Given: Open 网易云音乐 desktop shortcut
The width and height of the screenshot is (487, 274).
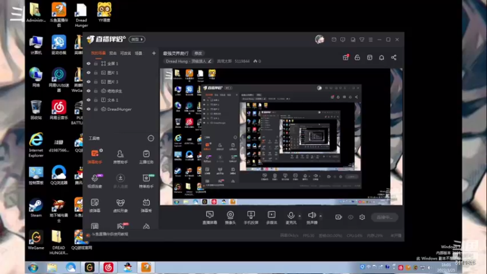Looking at the screenshot, I should 58,110.
